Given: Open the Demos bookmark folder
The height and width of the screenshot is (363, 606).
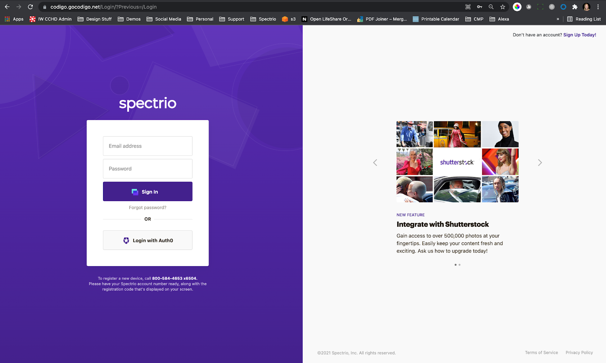Looking at the screenshot, I should click(x=129, y=19).
